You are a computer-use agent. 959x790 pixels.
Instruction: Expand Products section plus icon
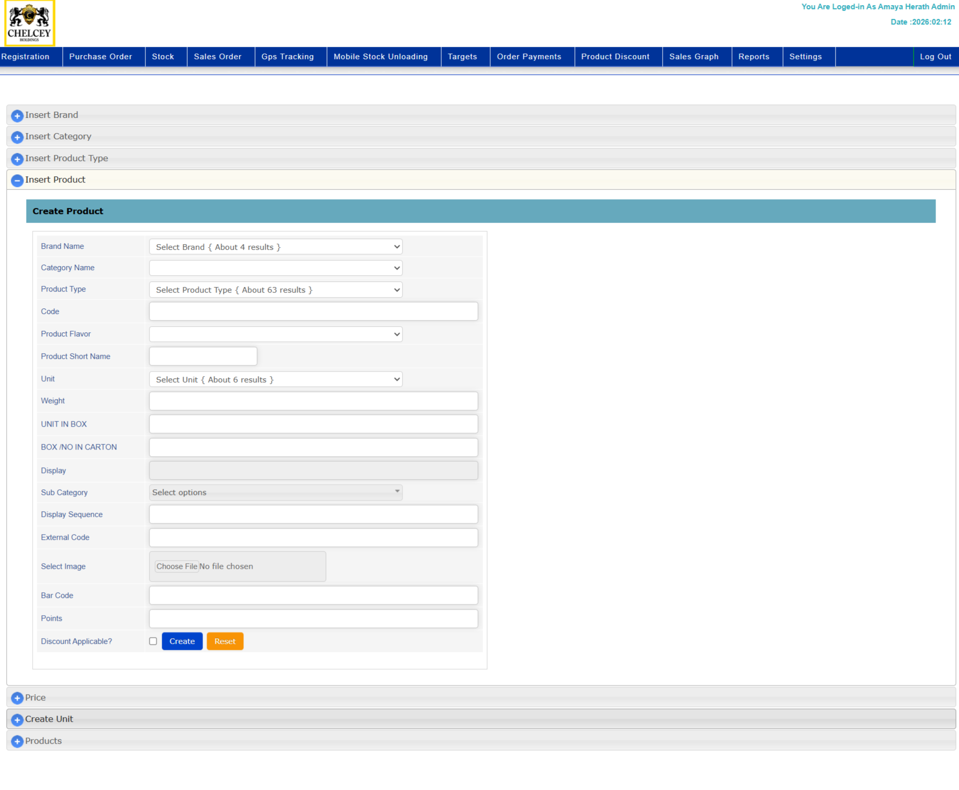point(17,741)
